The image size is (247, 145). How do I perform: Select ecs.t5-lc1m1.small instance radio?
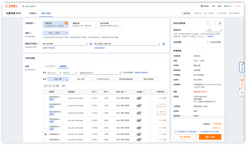tap(45, 106)
